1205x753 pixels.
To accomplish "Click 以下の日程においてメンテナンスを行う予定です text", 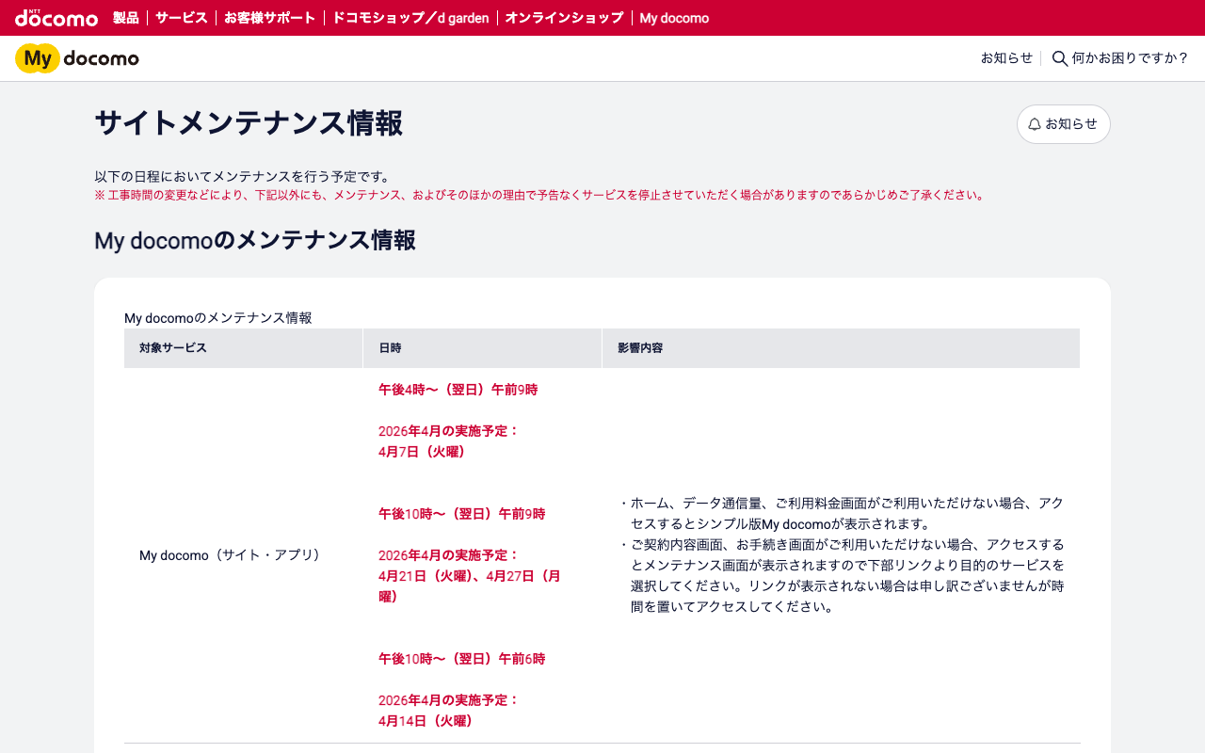I will point(242,176).
